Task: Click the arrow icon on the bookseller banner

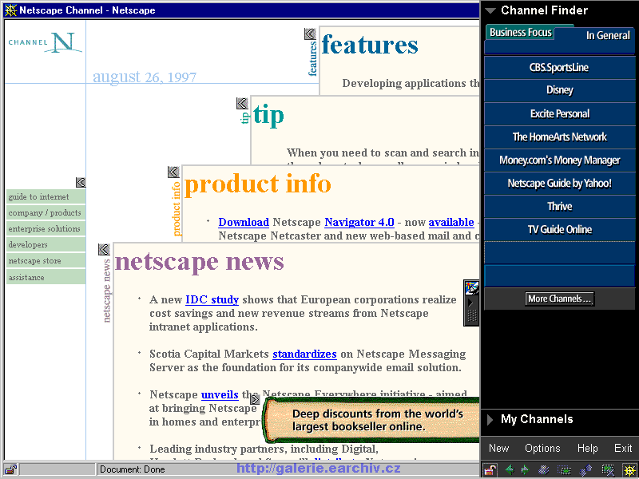Action: 255,398
